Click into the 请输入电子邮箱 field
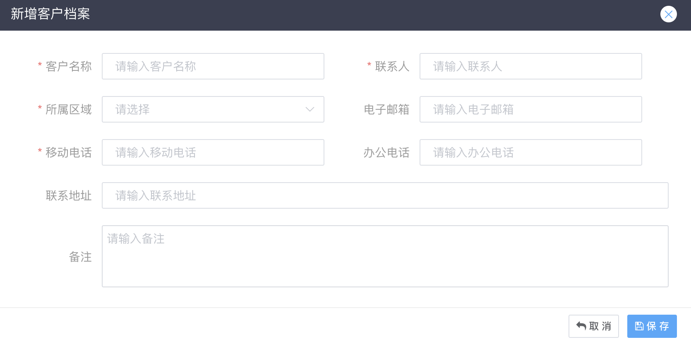The height and width of the screenshot is (342, 691). pyautogui.click(x=530, y=109)
